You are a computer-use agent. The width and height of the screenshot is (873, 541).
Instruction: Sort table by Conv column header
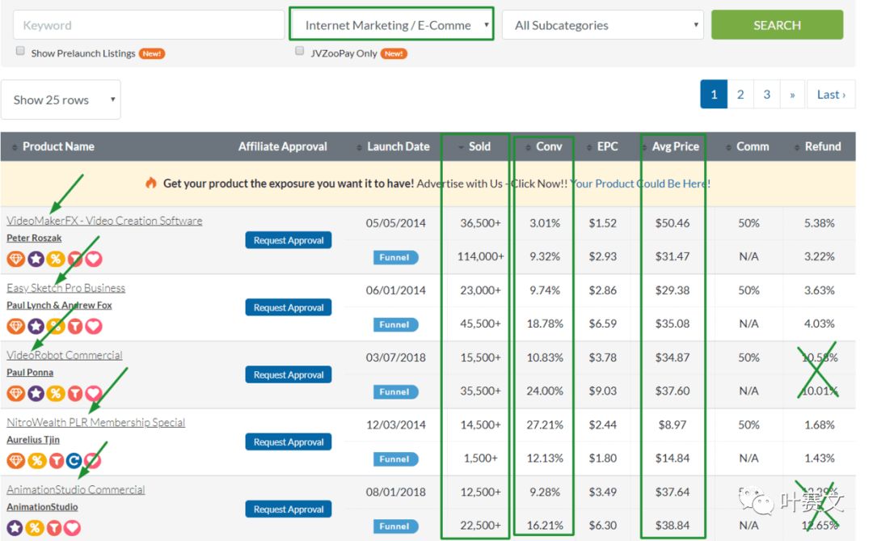point(548,146)
